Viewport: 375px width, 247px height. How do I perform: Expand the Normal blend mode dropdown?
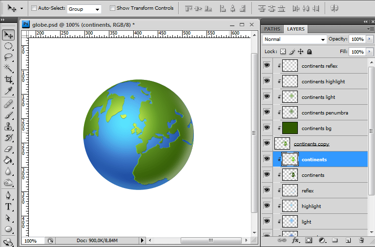click(x=294, y=39)
